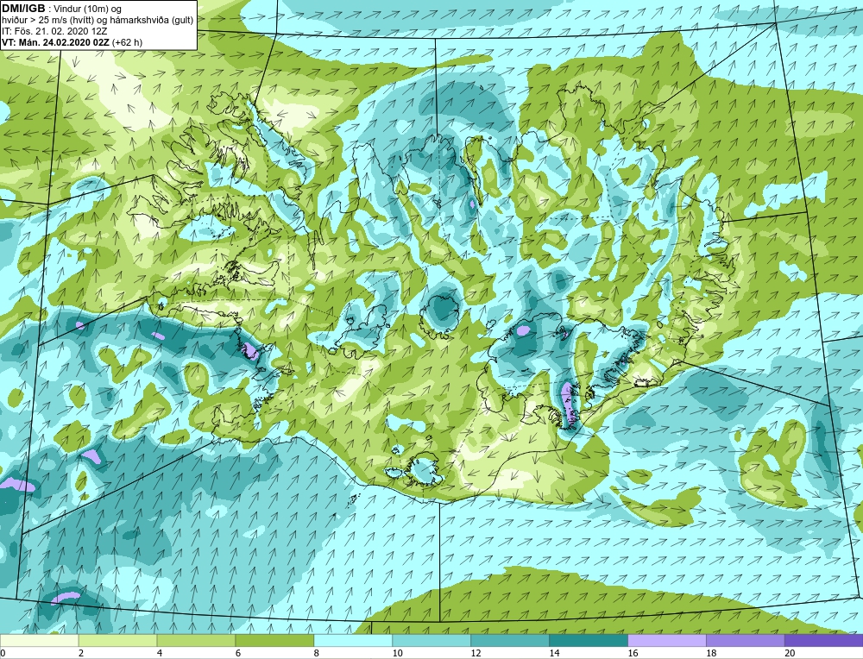
Task: Click the 12–14 m/s teal legend swatch
Action: 510,640
